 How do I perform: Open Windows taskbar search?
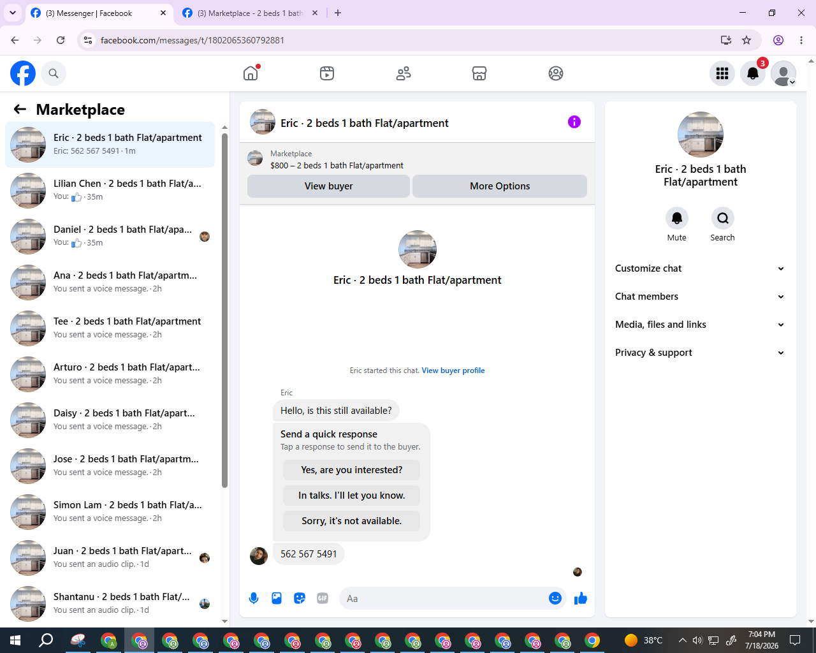coord(46,640)
